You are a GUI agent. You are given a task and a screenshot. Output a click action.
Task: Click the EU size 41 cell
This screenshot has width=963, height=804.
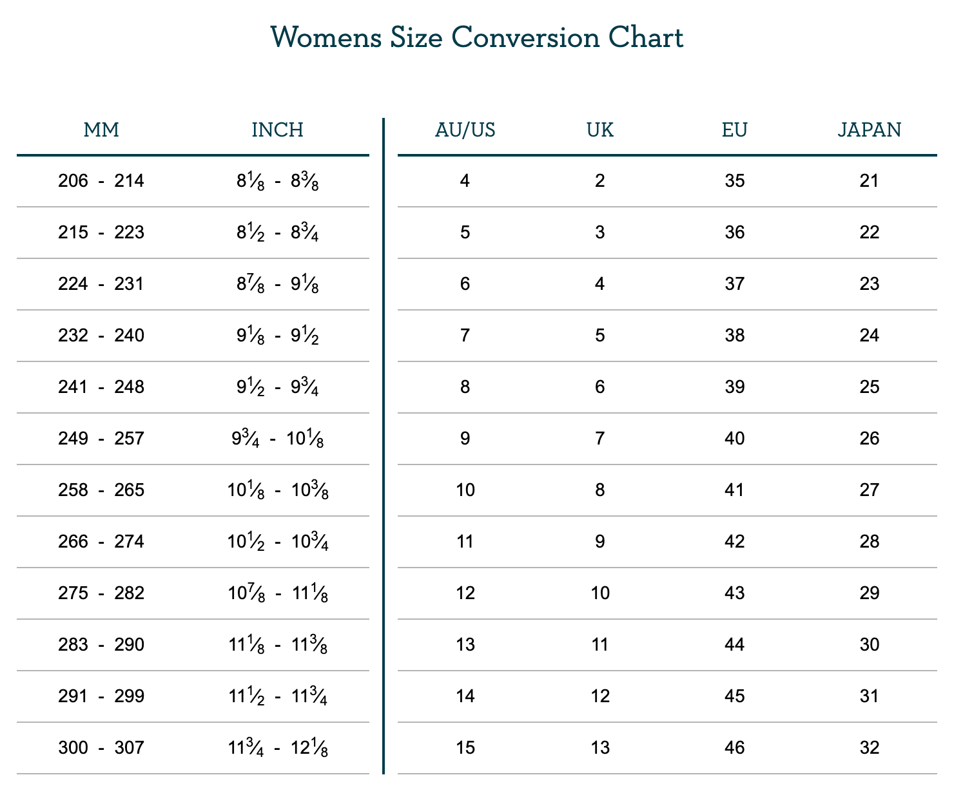click(734, 490)
